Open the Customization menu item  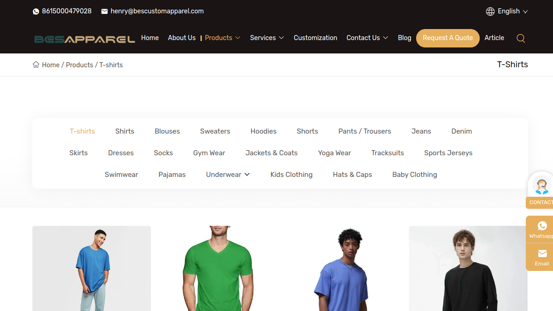tap(315, 38)
